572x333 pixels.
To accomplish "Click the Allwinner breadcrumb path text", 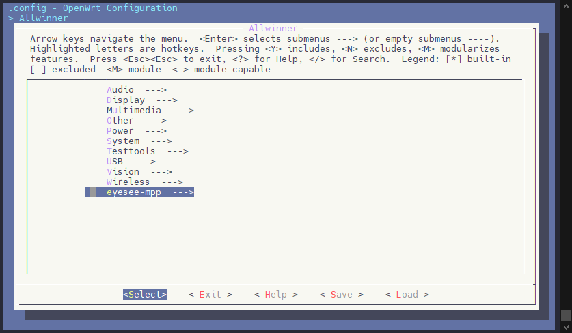I will coord(44,18).
